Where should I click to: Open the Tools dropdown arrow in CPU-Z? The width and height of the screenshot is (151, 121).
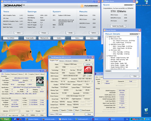(x=27, y=115)
